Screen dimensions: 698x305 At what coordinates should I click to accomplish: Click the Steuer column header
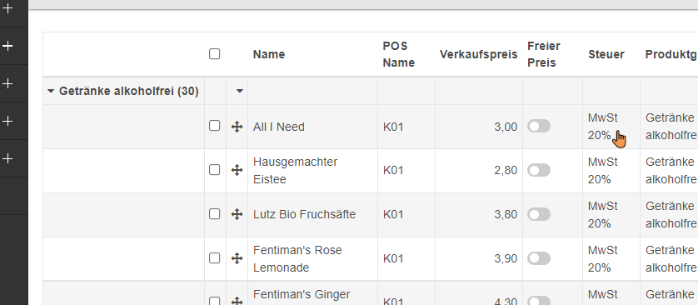[606, 54]
